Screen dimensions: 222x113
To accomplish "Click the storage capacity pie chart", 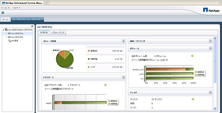I will (65, 59).
